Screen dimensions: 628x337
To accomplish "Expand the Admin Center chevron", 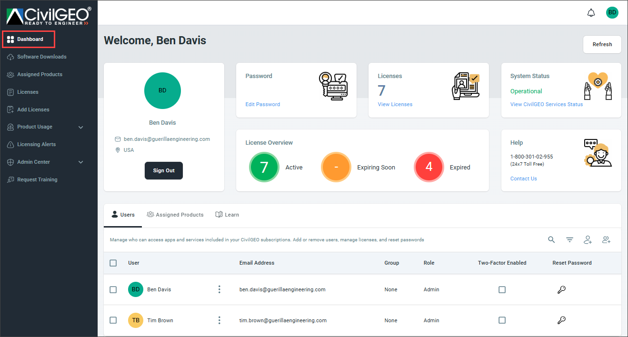I will 81,162.
